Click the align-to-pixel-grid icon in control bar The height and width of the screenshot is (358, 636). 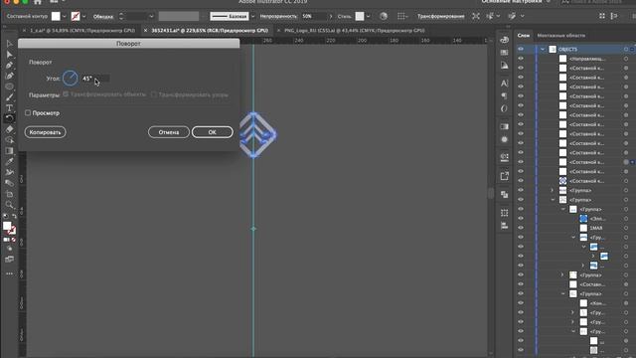[x=401, y=16]
